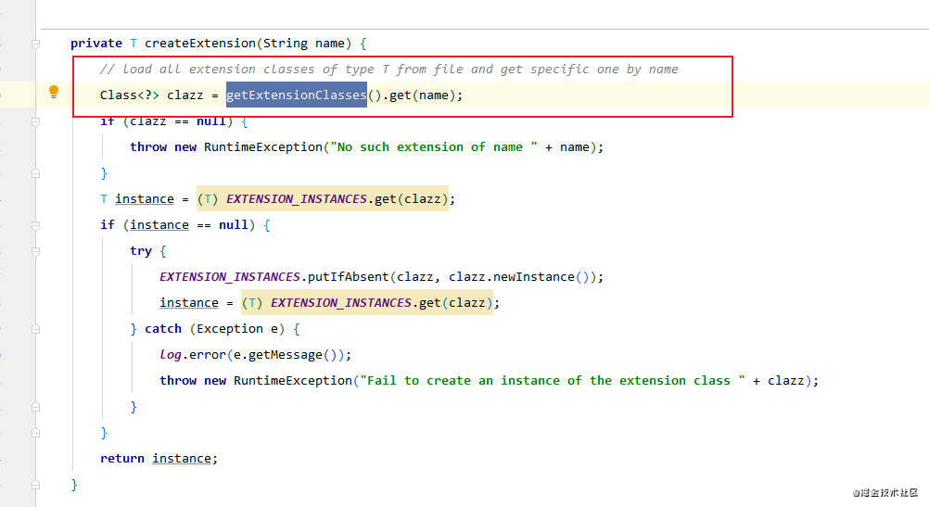Click EXTENSION_INSTANCES in the 'T instance' line
The height and width of the screenshot is (507, 929).
tap(297, 199)
